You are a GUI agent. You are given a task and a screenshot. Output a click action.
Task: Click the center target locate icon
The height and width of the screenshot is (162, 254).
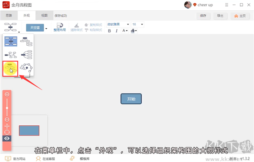click(7, 132)
